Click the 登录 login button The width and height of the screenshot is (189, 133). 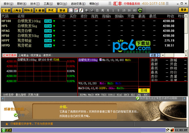[183, 10]
